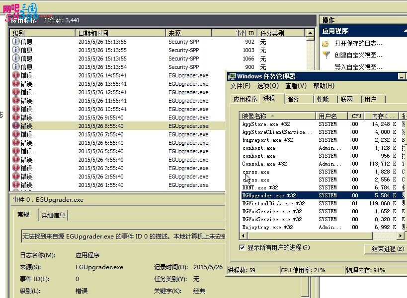Collapse the 应用程序 section in the 操作 pane

405,31
